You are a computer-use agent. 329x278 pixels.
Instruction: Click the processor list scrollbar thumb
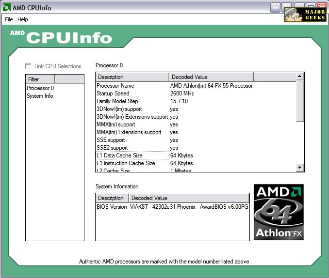[300, 101]
